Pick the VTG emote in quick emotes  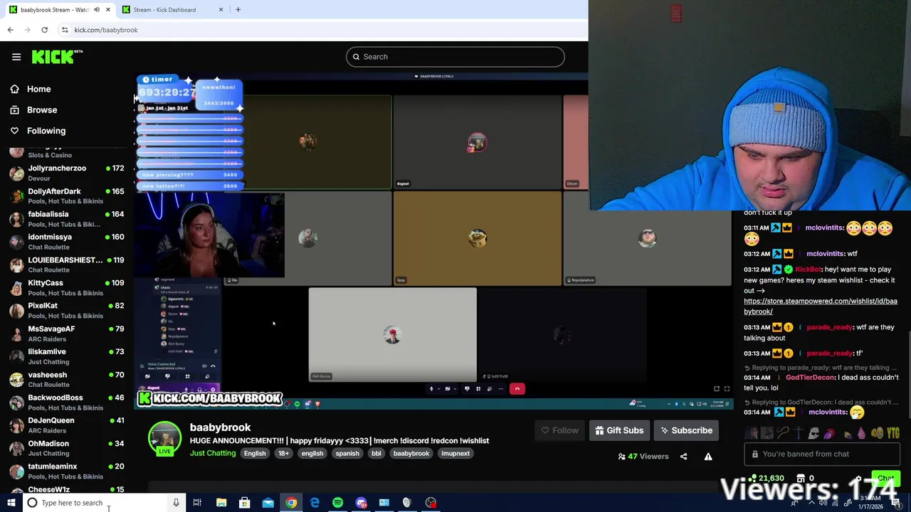(894, 433)
